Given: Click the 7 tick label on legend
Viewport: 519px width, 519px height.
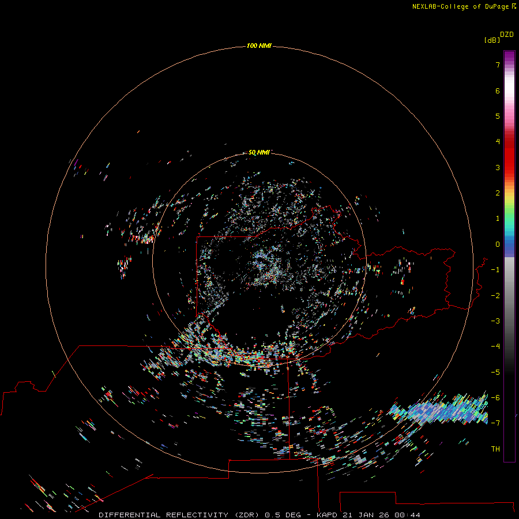Looking at the screenshot, I should (498, 65).
